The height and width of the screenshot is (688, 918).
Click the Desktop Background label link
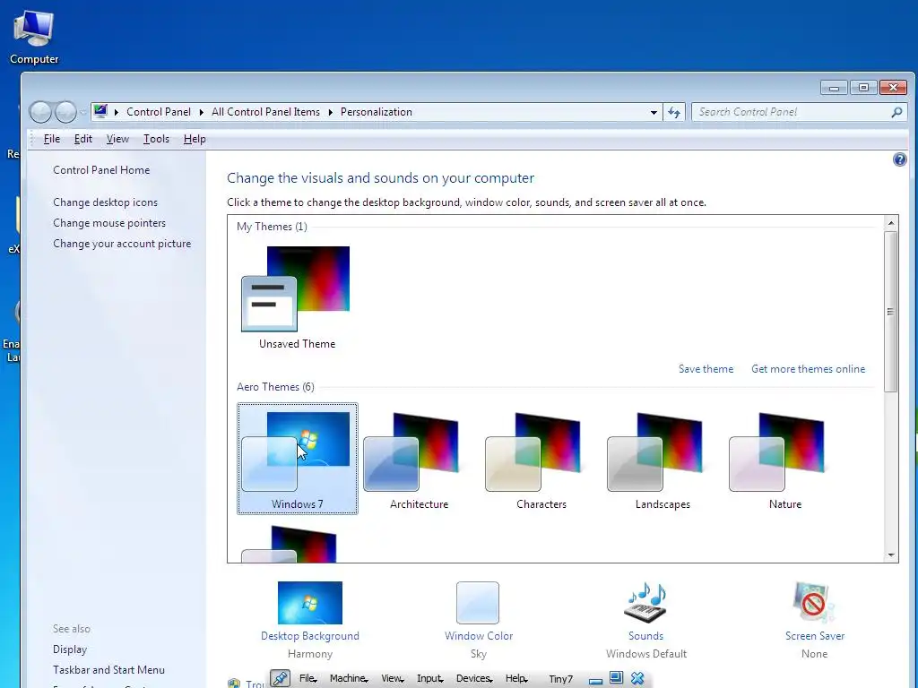point(310,636)
